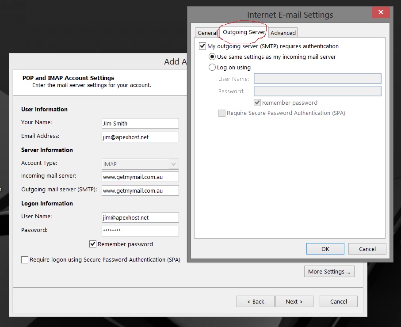Uncheck Remember password under Logon Information
This screenshot has width=401, height=327.
93,243
